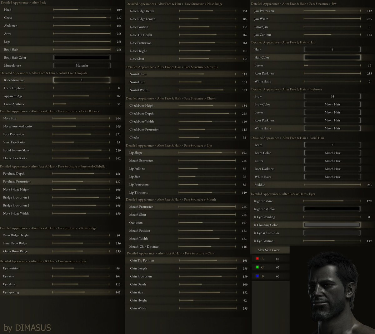Click the Mouth-Chin Distance label

pyautogui.click(x=144, y=246)
